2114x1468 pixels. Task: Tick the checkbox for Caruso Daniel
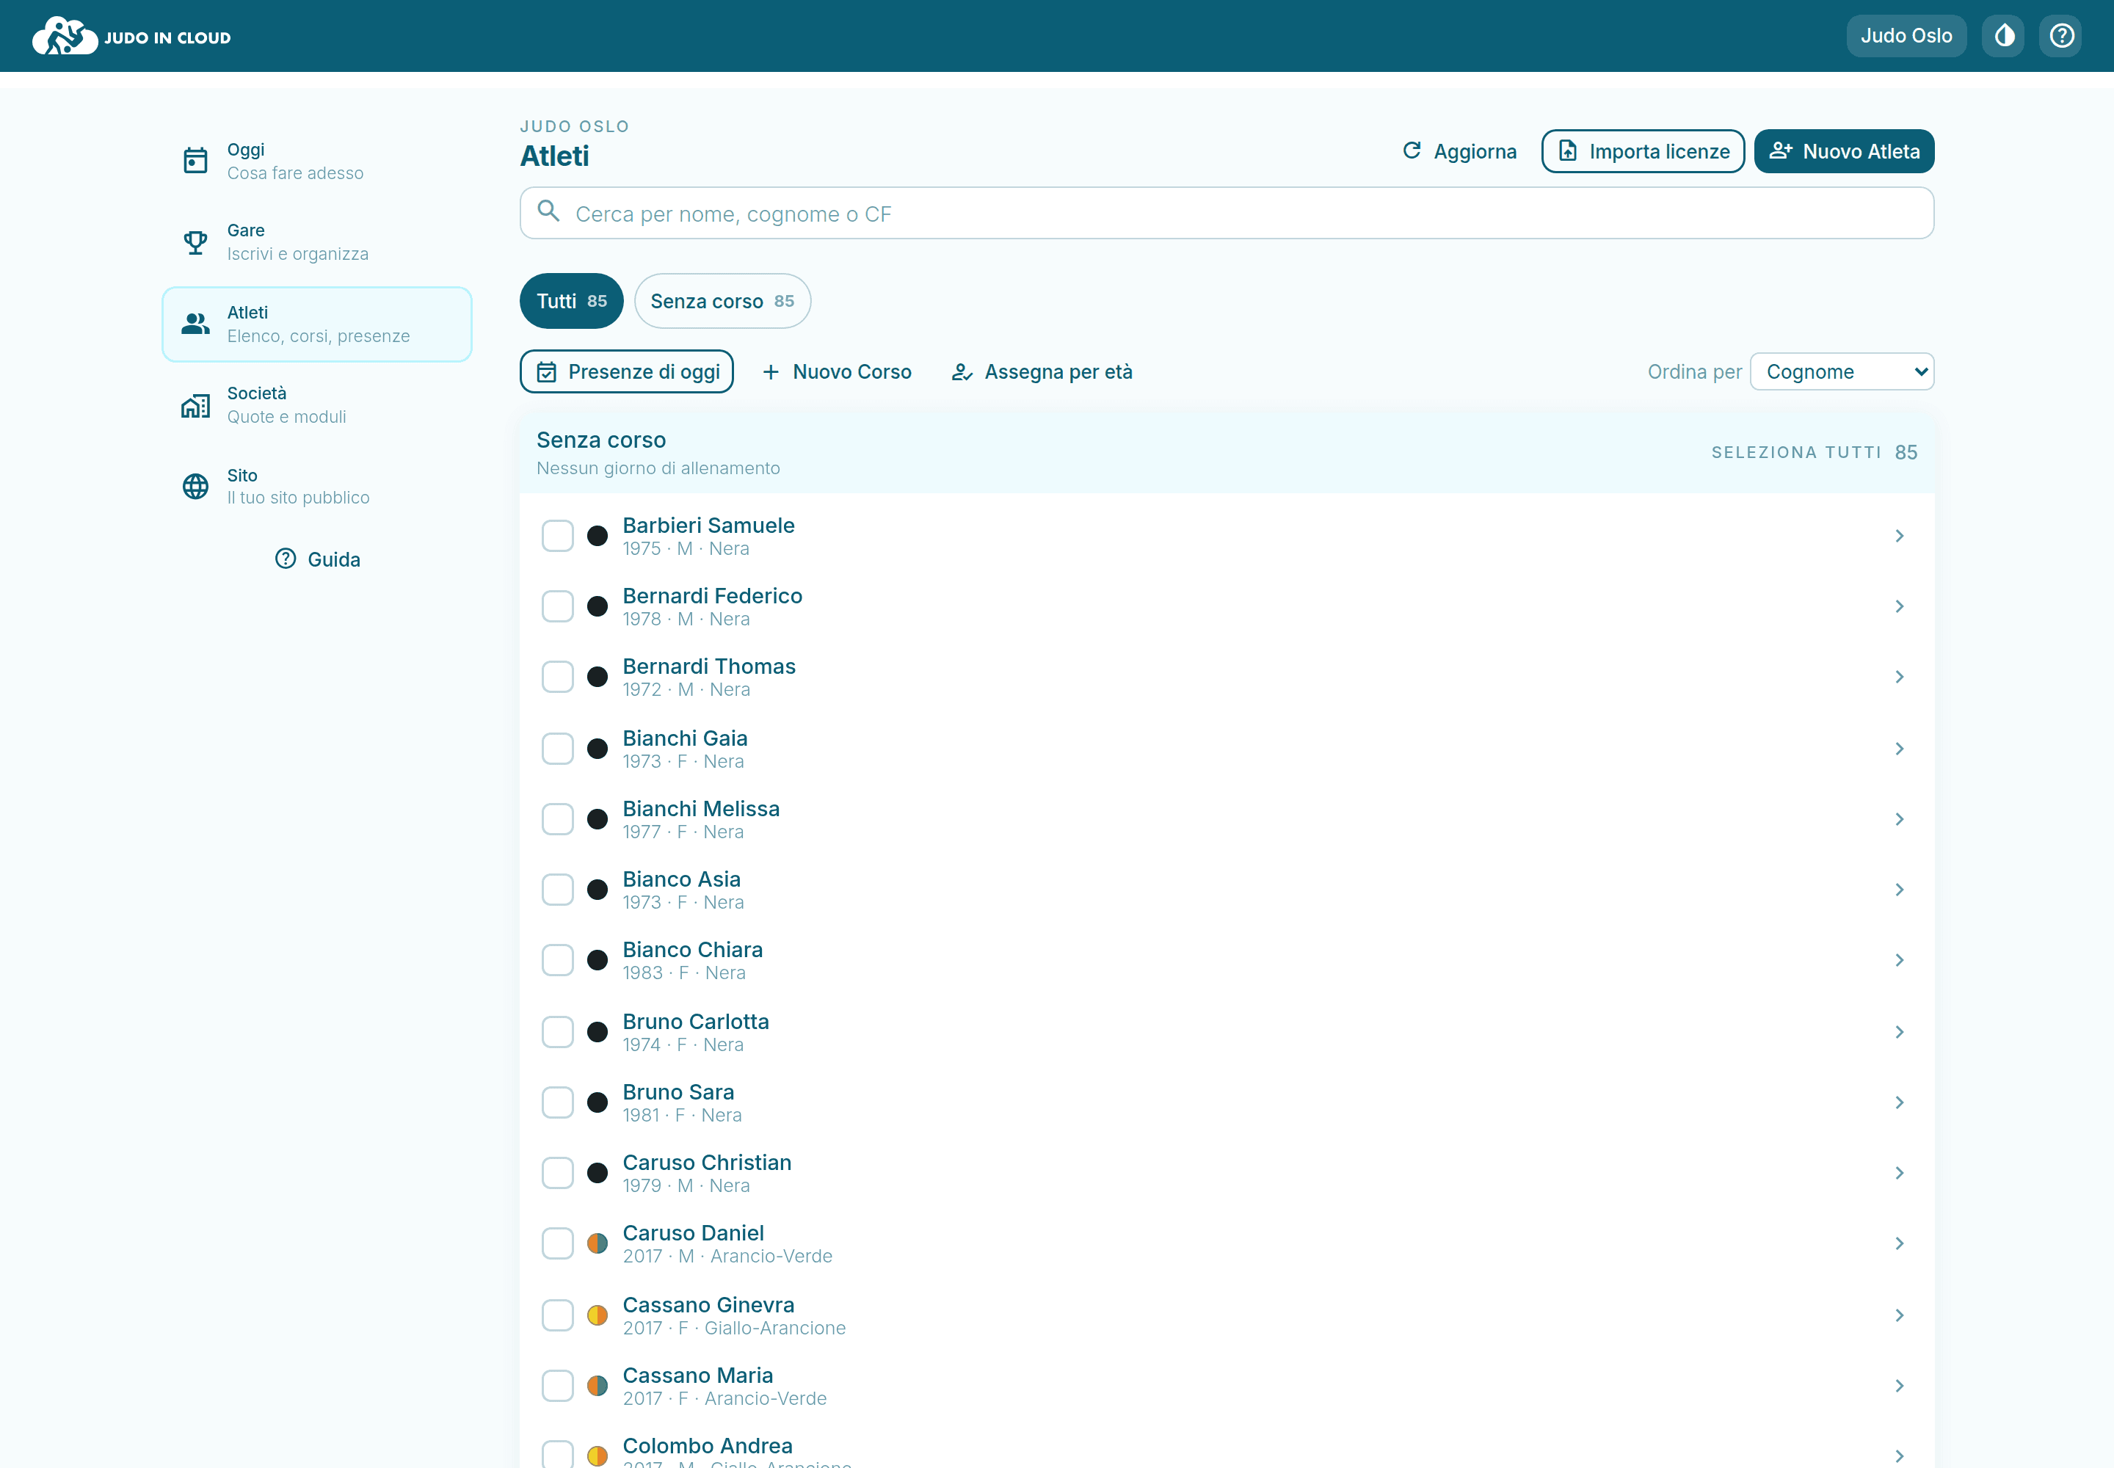click(x=557, y=1243)
